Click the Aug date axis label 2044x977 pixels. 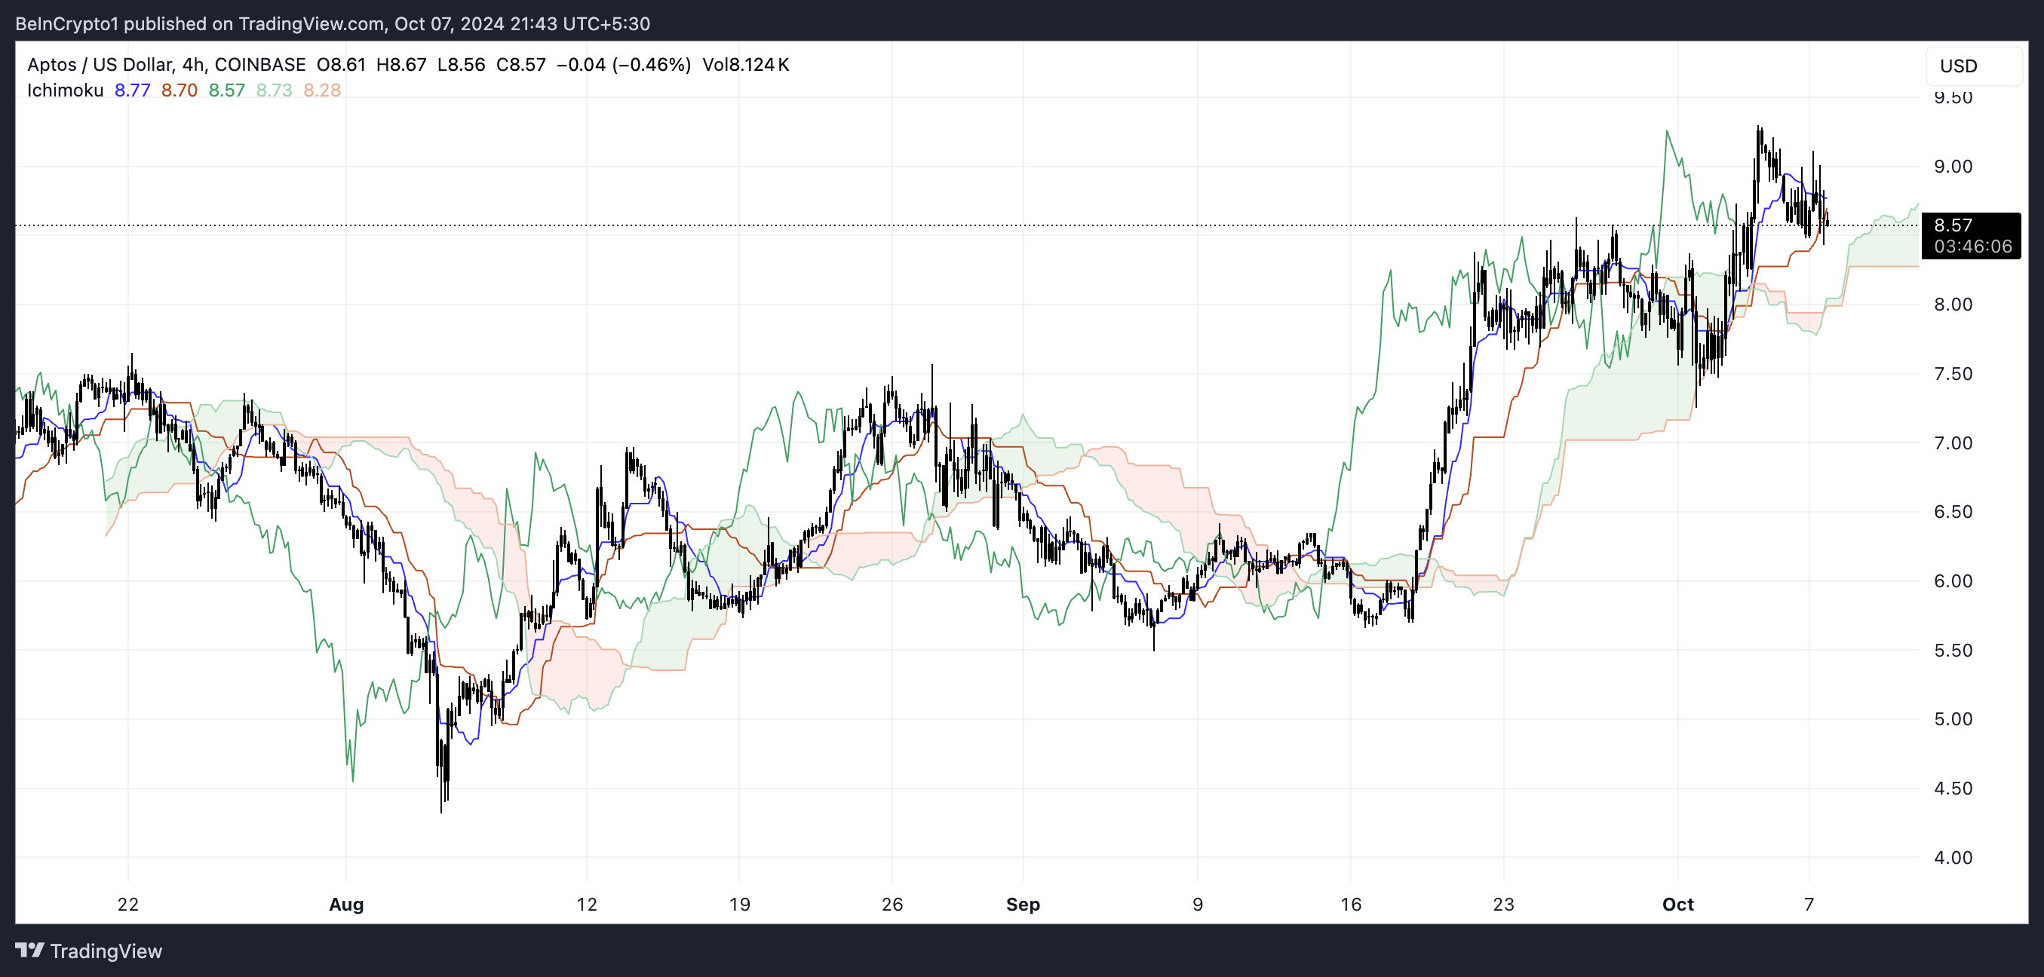pos(346,904)
